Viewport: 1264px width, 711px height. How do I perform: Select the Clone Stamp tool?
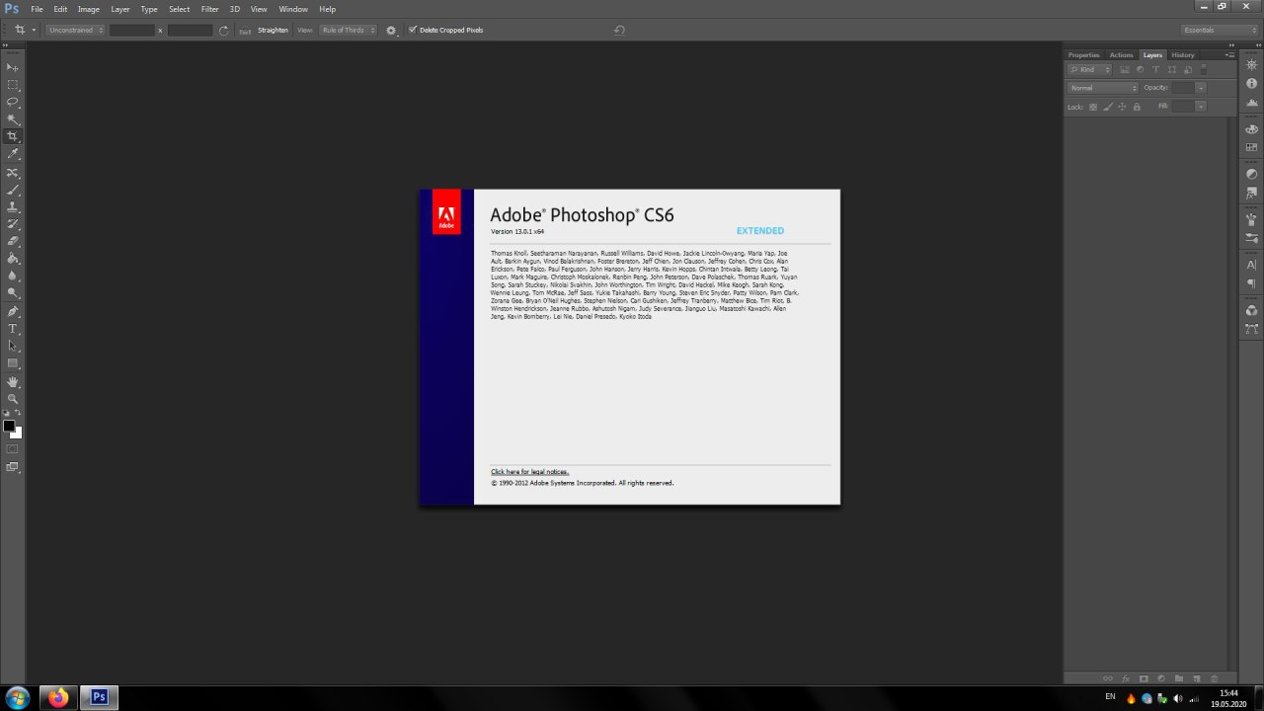pyautogui.click(x=13, y=206)
